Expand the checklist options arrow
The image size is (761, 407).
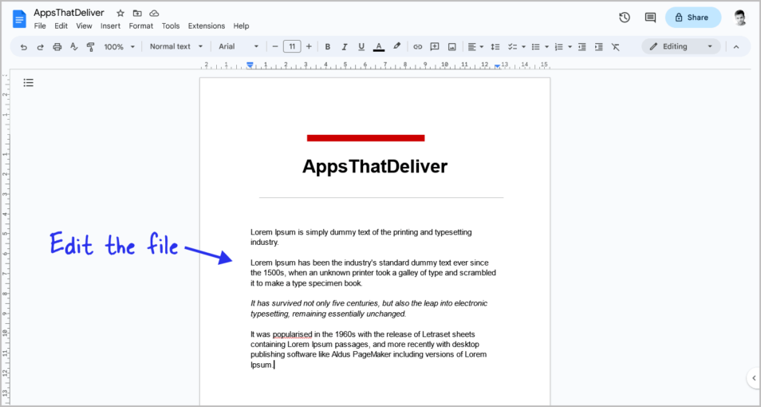coord(523,47)
